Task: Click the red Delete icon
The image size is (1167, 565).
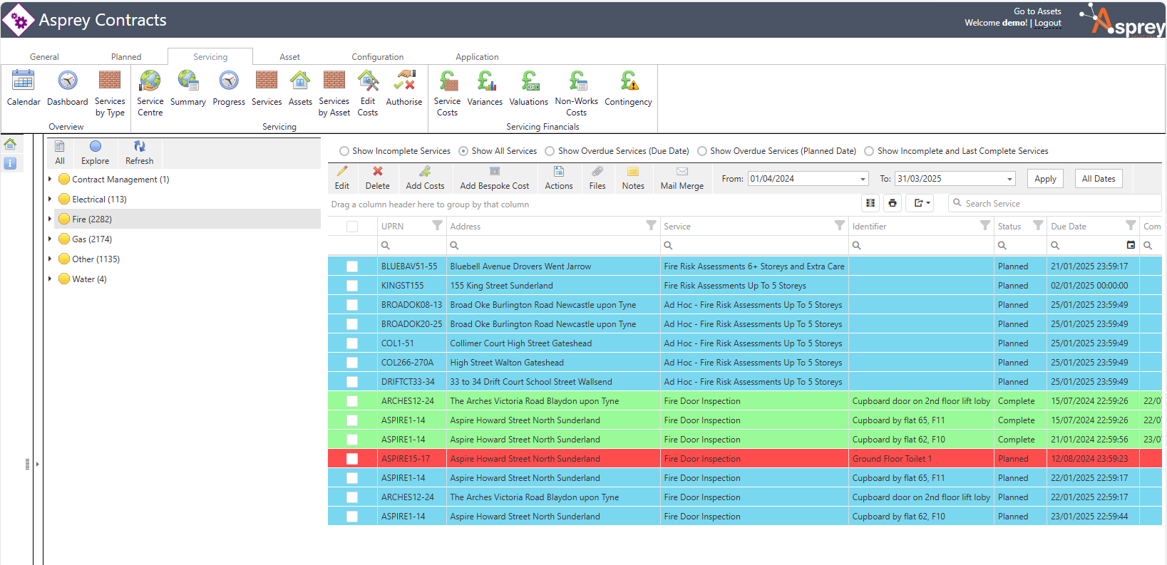Action: point(377,172)
